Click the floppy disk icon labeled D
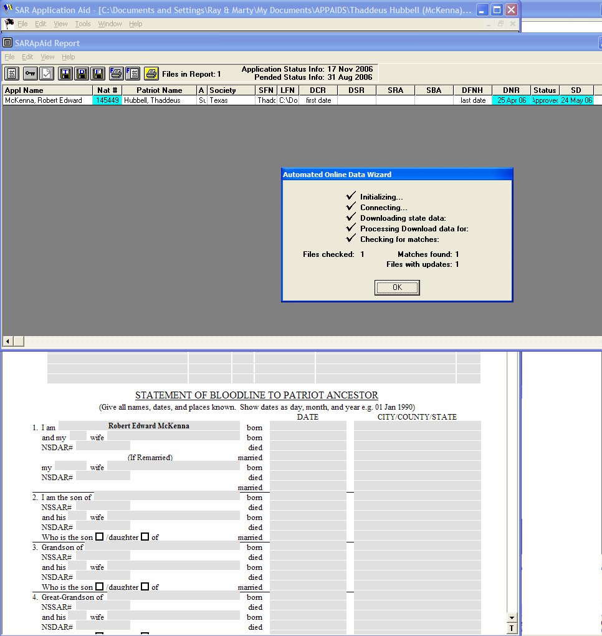Viewport: 602px width, 636px height. coord(82,74)
